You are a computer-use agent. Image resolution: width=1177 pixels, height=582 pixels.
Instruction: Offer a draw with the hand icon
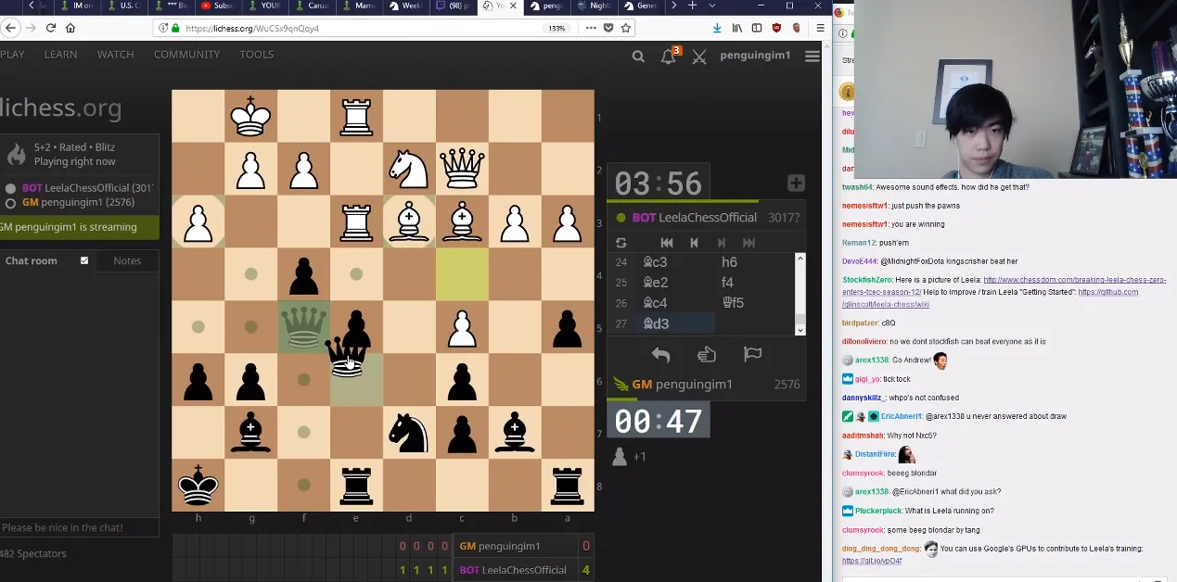tap(707, 354)
